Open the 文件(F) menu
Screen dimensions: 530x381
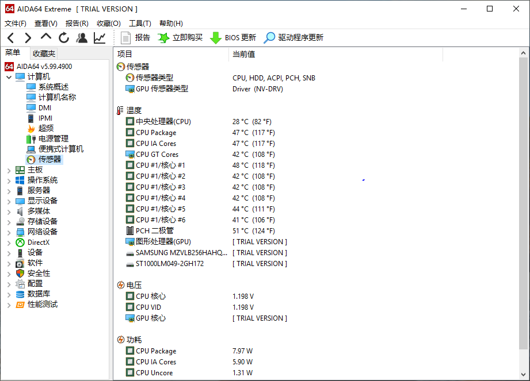[x=15, y=24]
